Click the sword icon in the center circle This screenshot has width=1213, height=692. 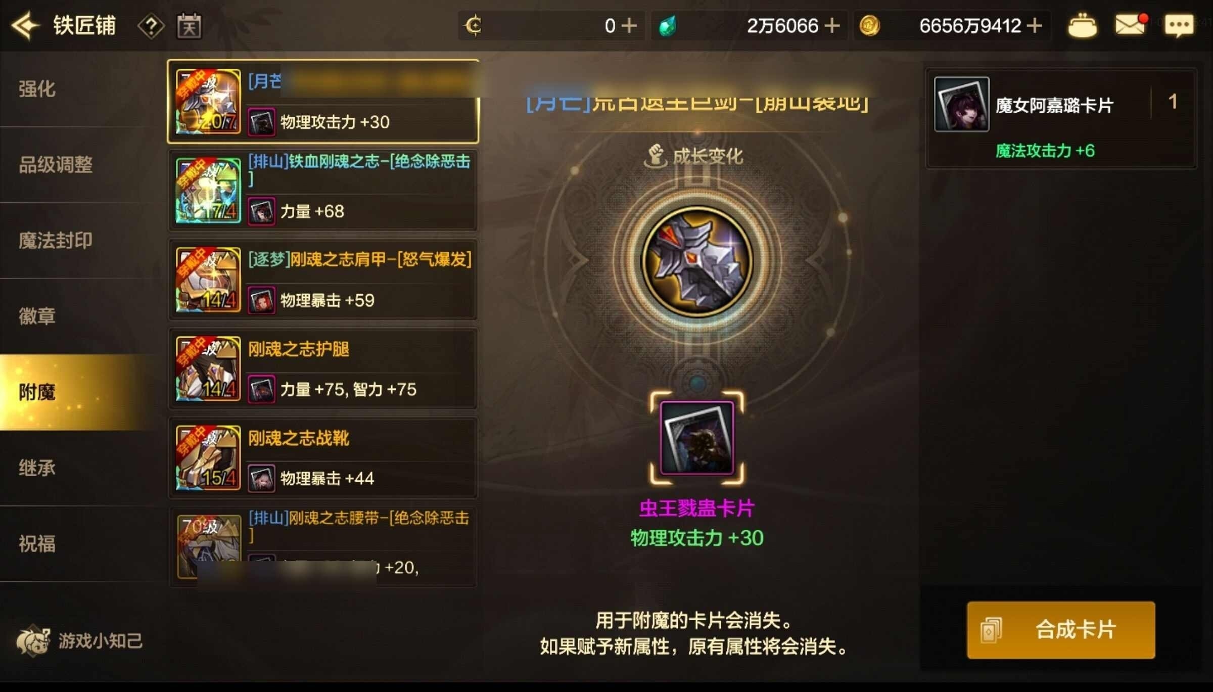tap(697, 261)
